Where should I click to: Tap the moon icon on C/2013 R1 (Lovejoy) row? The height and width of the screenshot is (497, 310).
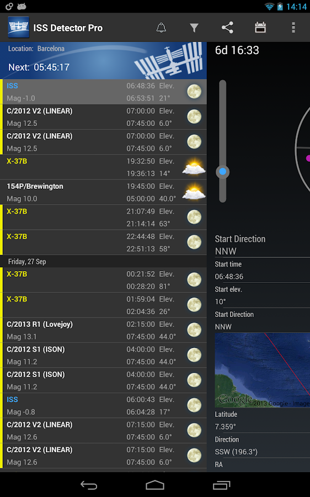pos(194,330)
